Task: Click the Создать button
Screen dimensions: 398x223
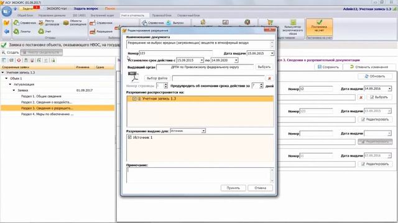Action: [x=11, y=53]
